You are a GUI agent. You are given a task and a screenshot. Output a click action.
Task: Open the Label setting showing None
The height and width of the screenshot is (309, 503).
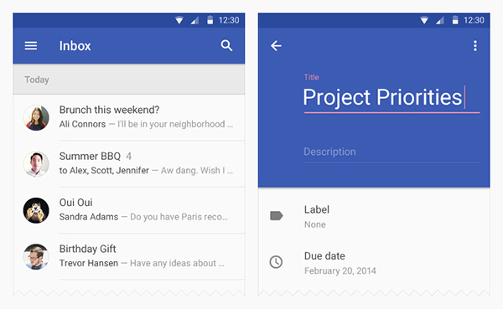tap(374, 216)
